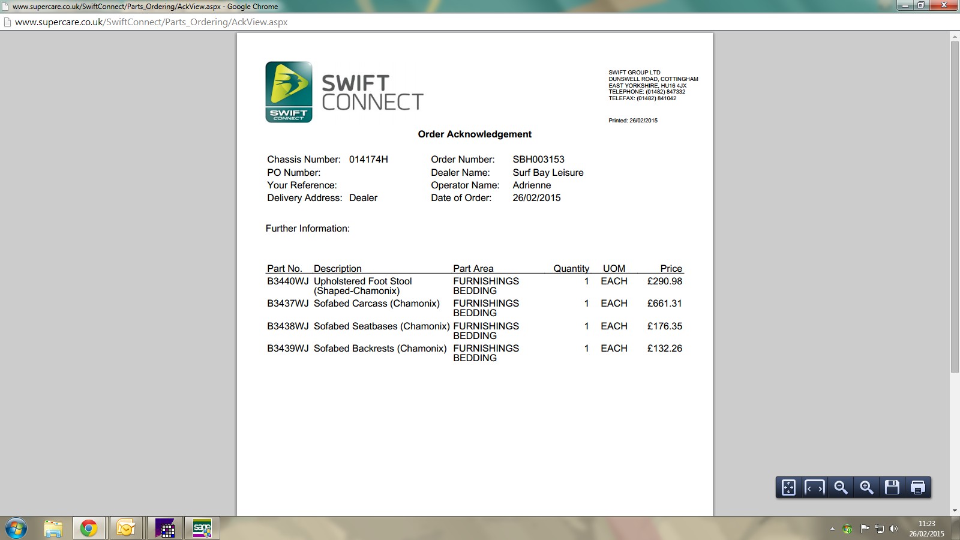Open the purple grid application in taskbar
This screenshot has height=540, width=960.
point(164,529)
